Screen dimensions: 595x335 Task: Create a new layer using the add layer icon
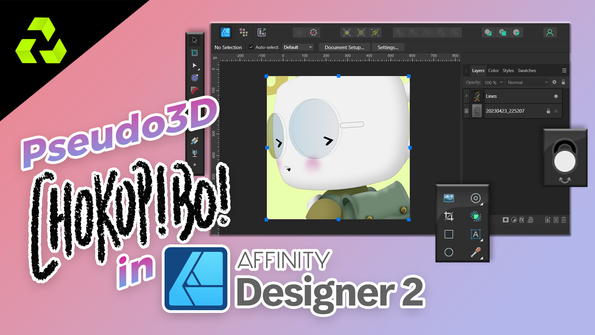point(548,220)
